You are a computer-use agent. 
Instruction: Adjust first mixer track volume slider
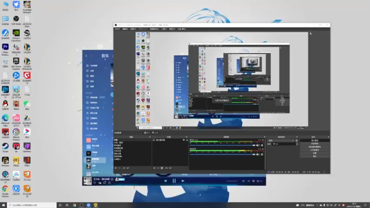tap(222, 146)
